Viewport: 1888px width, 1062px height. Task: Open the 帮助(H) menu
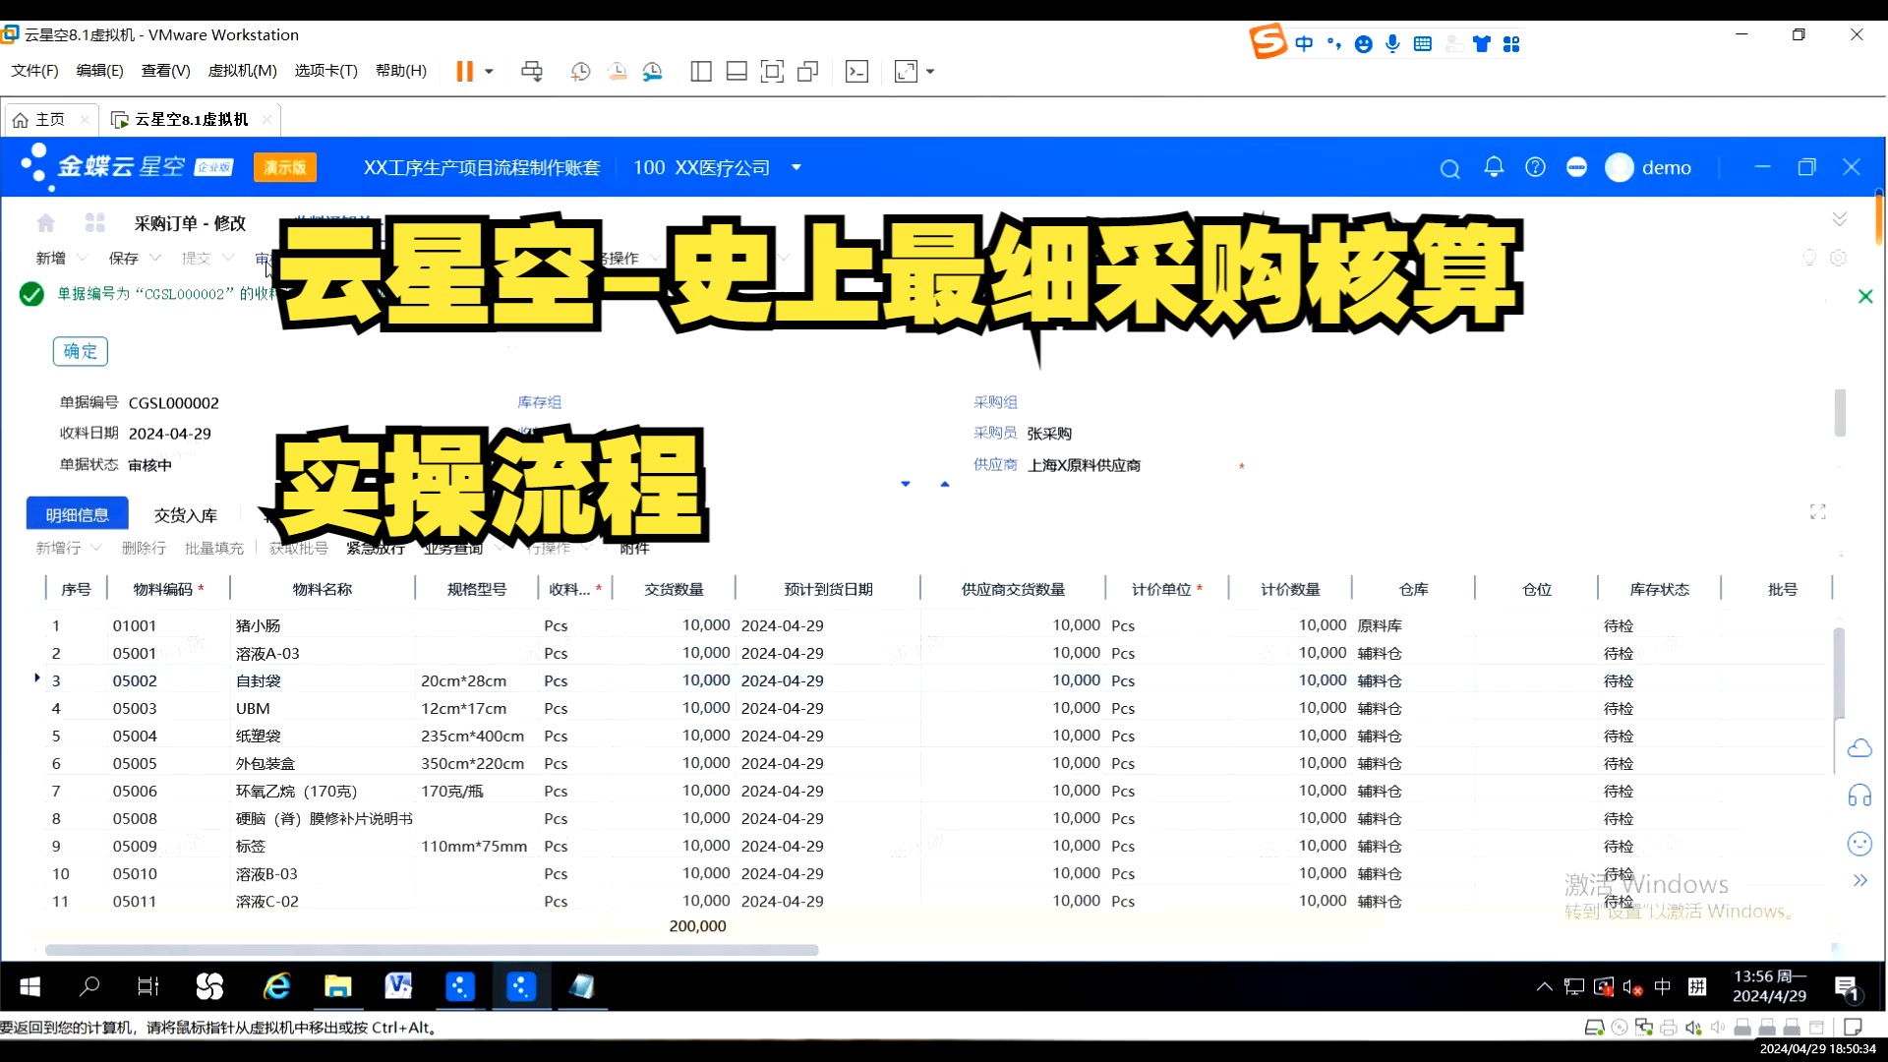[x=400, y=71]
